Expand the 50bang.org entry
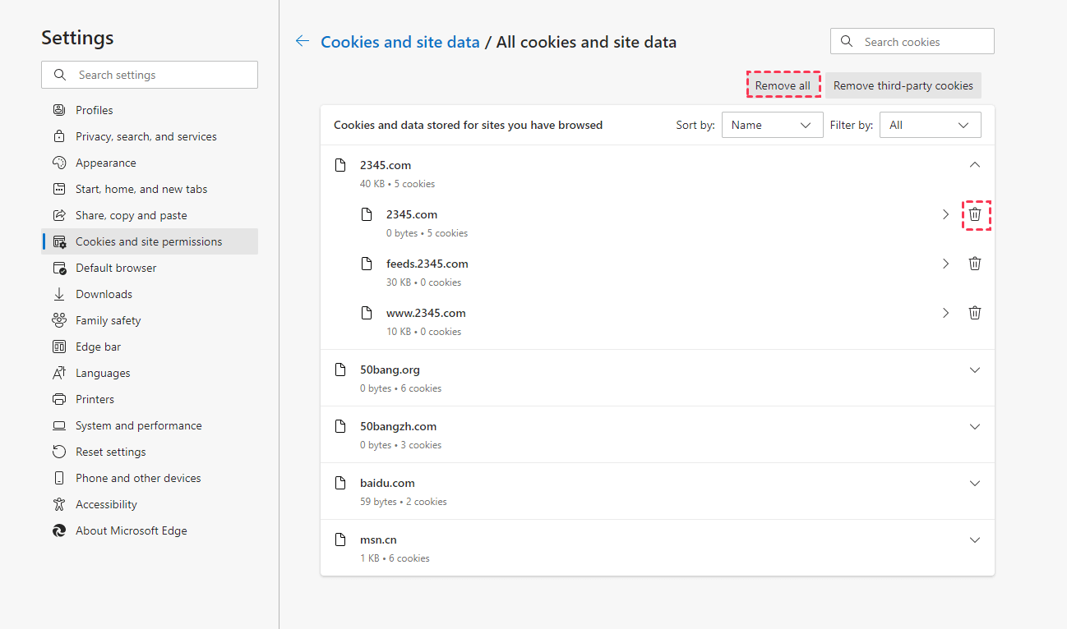Image resolution: width=1067 pixels, height=629 pixels. click(x=975, y=370)
